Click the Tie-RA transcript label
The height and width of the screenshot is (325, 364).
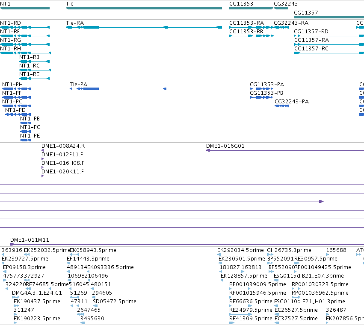pyautogui.click(x=75, y=23)
